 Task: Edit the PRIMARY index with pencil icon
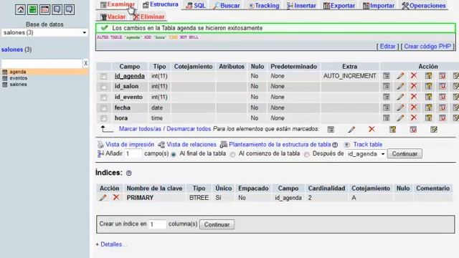coord(103,198)
